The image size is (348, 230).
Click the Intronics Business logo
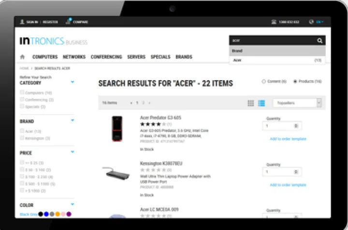pyautogui.click(x=54, y=41)
